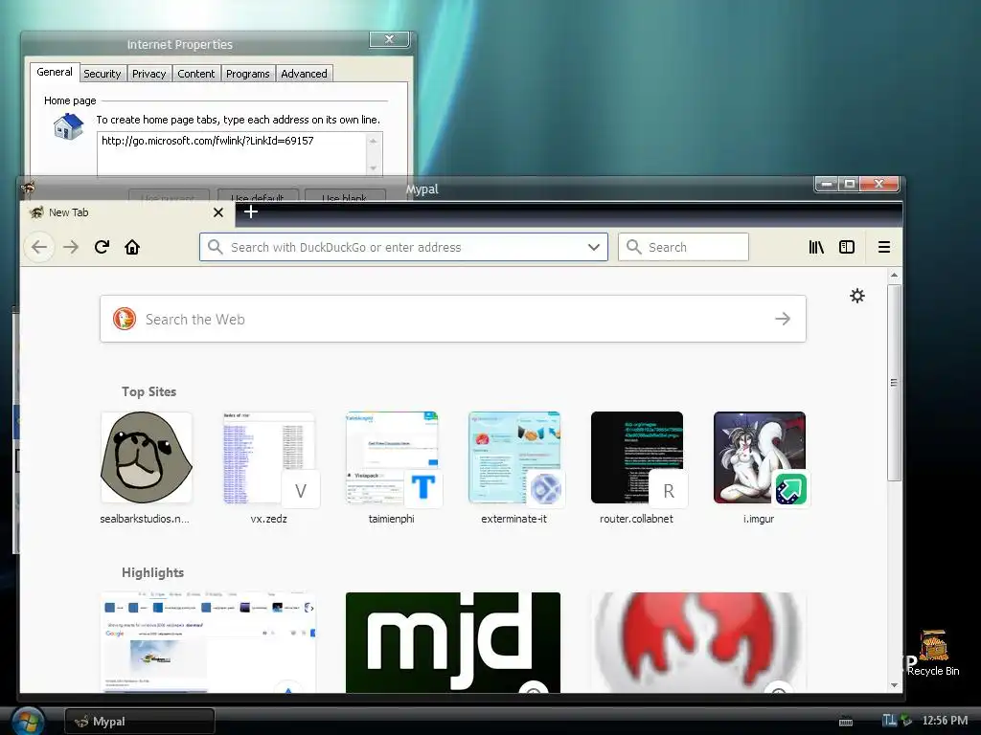
Task: Submit web search with arrow button
Action: click(x=783, y=319)
